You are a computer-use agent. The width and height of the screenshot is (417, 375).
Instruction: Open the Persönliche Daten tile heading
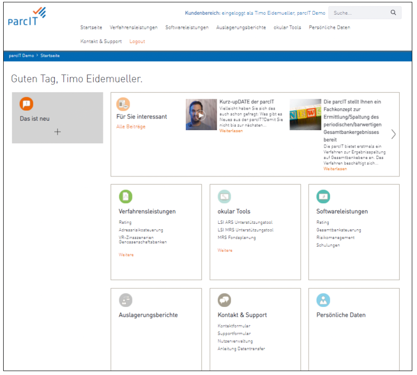[x=341, y=315]
